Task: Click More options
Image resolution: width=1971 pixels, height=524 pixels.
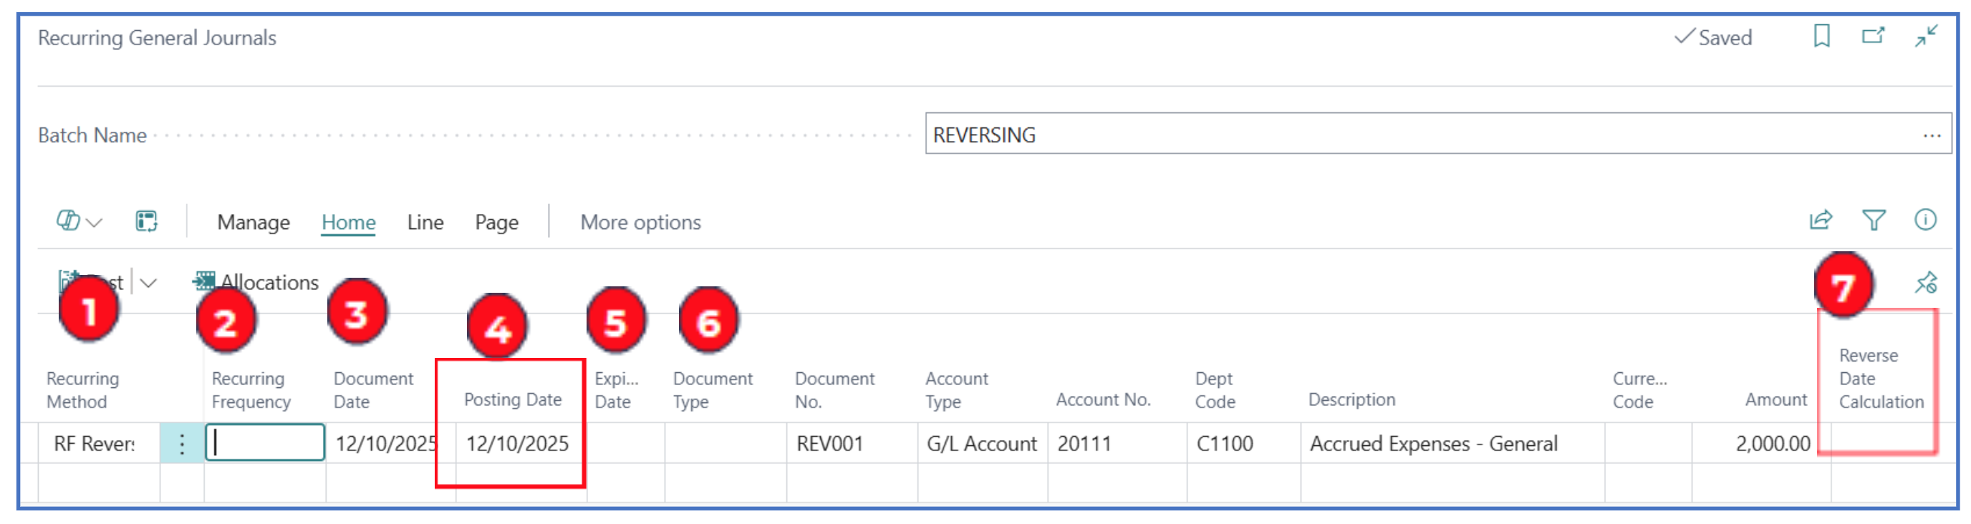Action: pos(640,223)
